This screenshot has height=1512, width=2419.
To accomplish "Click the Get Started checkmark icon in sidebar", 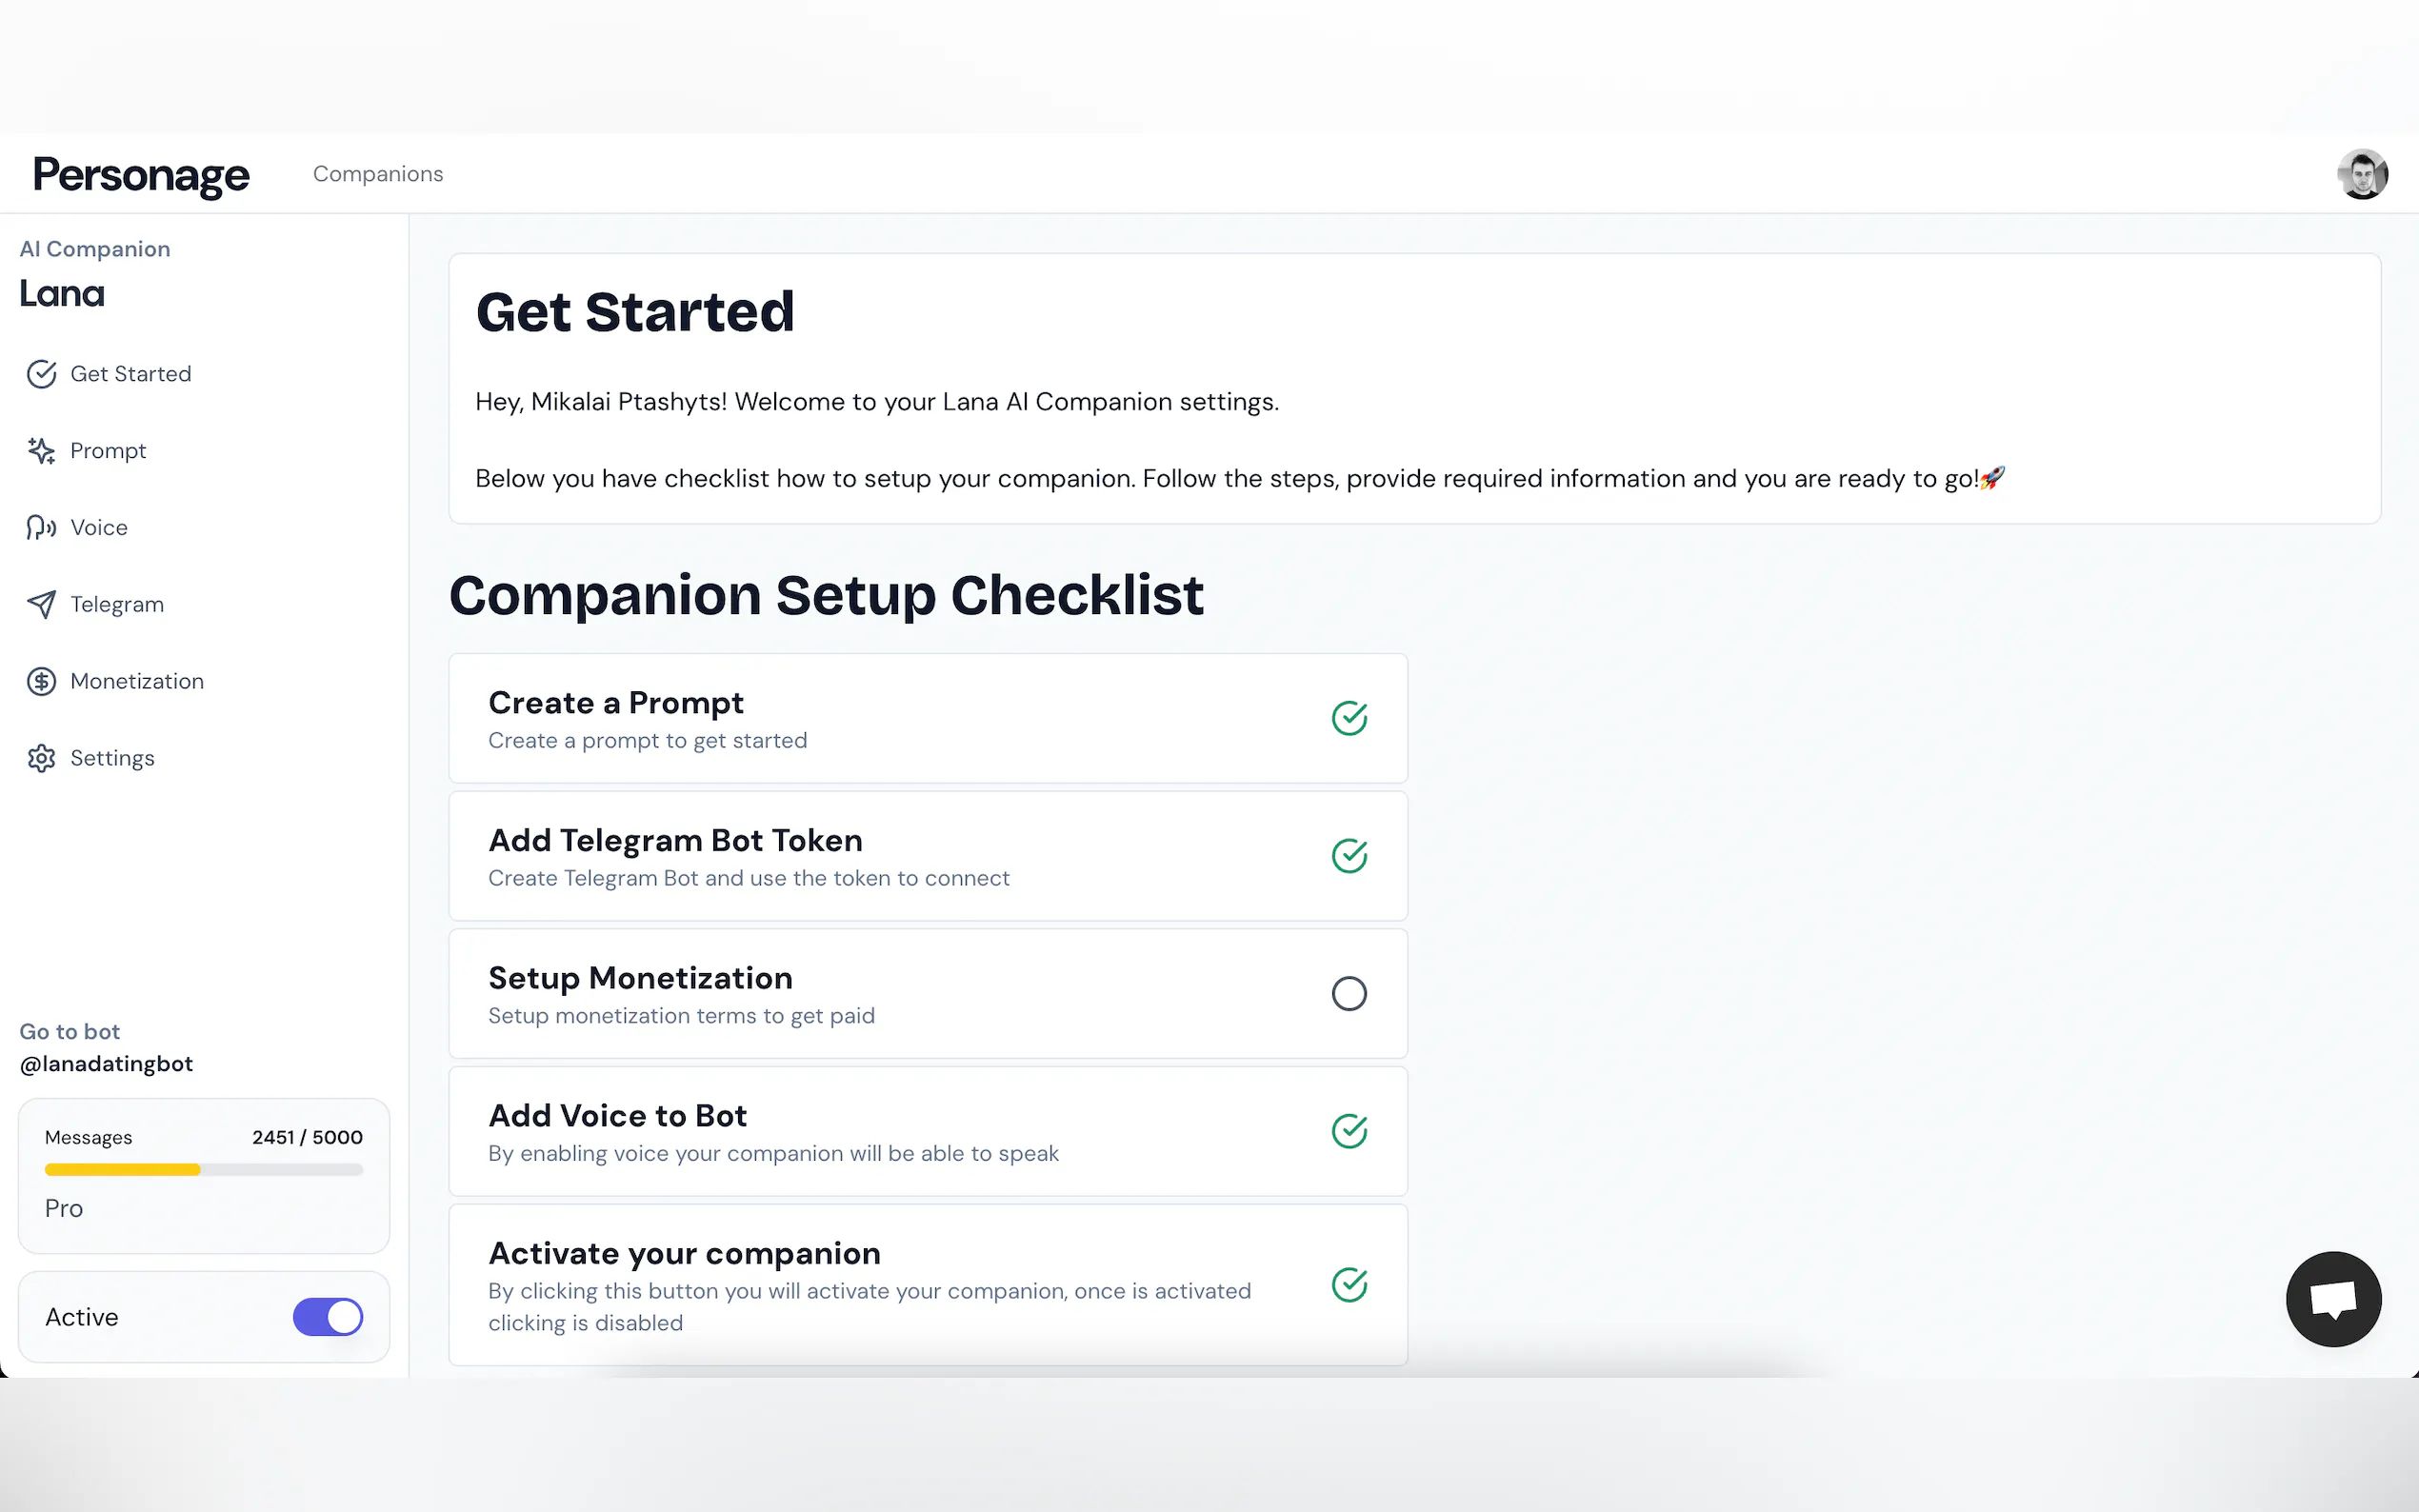I will click(x=41, y=374).
